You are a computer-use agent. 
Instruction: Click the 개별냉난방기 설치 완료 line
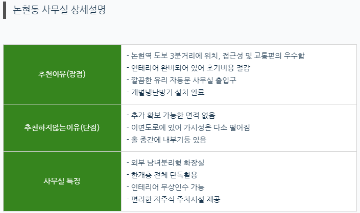(165, 92)
